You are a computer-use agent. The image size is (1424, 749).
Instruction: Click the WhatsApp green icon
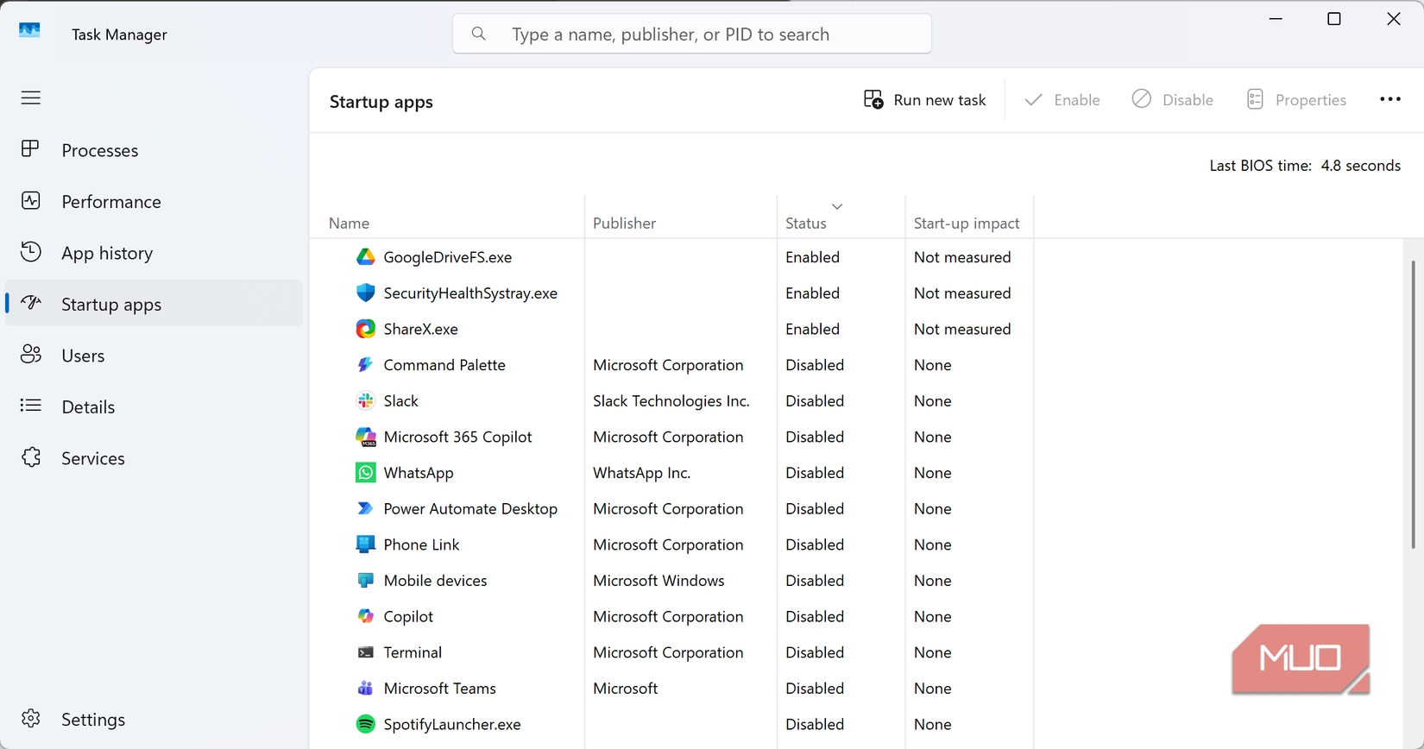tap(366, 473)
